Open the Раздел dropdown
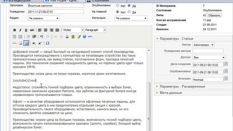Screen dimensions: 233x131 44,18
